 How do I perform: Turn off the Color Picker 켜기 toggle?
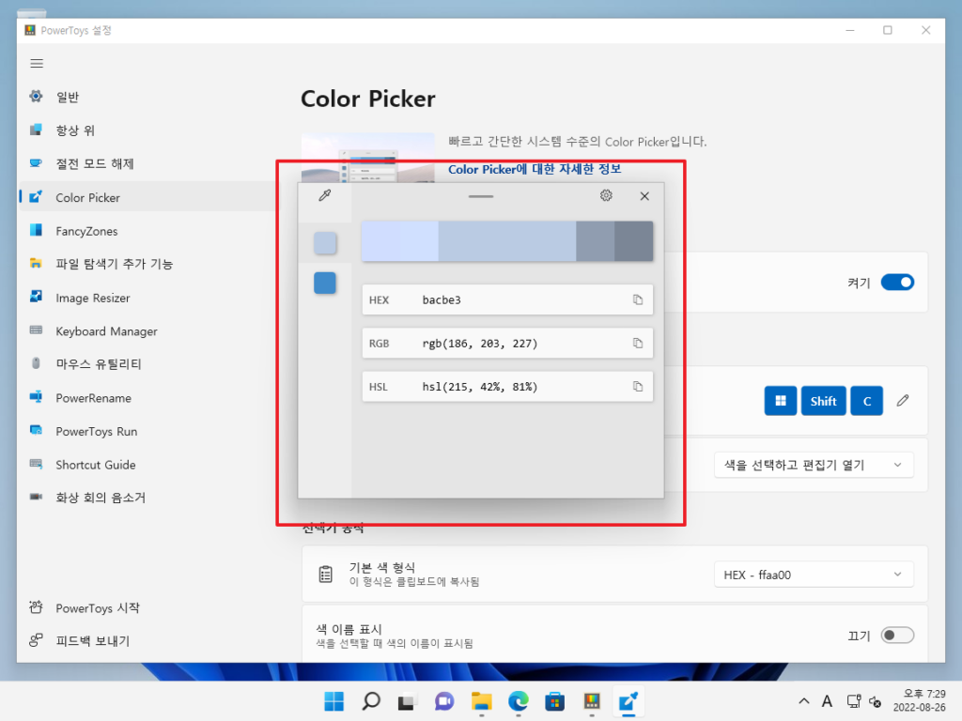(x=897, y=282)
